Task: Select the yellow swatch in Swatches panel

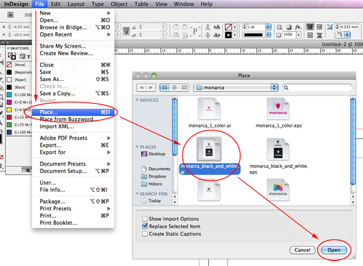Action: tap(19, 109)
